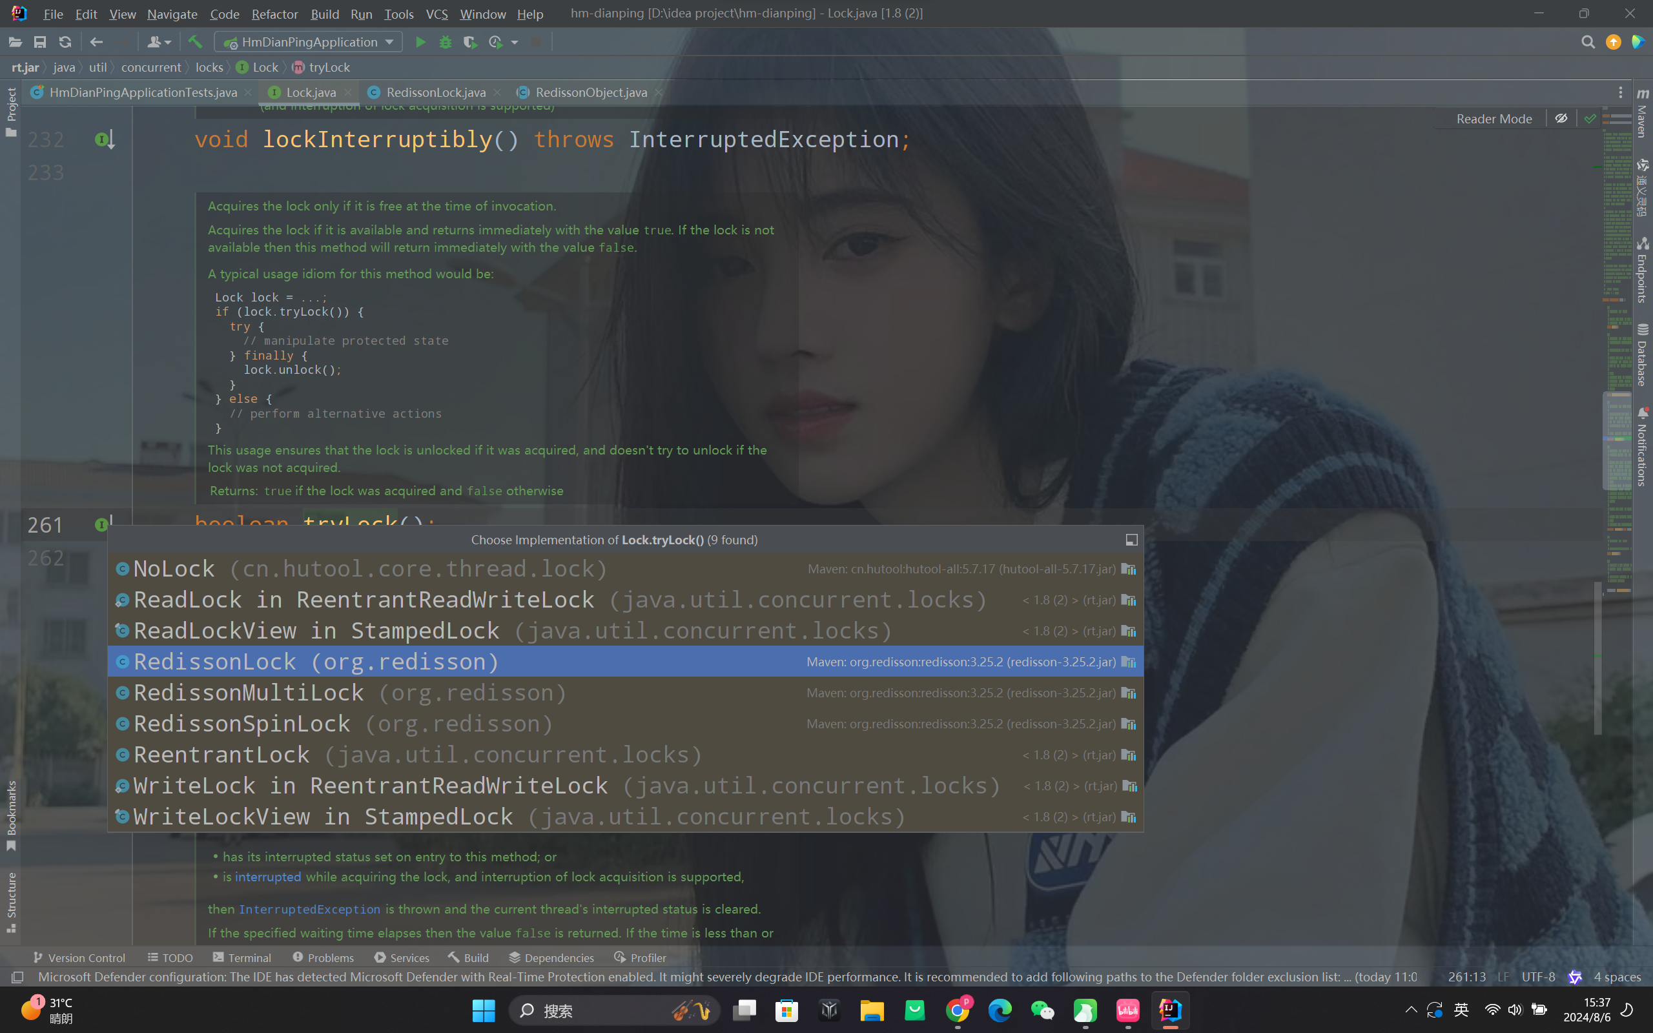Open the Refactor menu
This screenshot has width=1653, height=1033.
274,14
